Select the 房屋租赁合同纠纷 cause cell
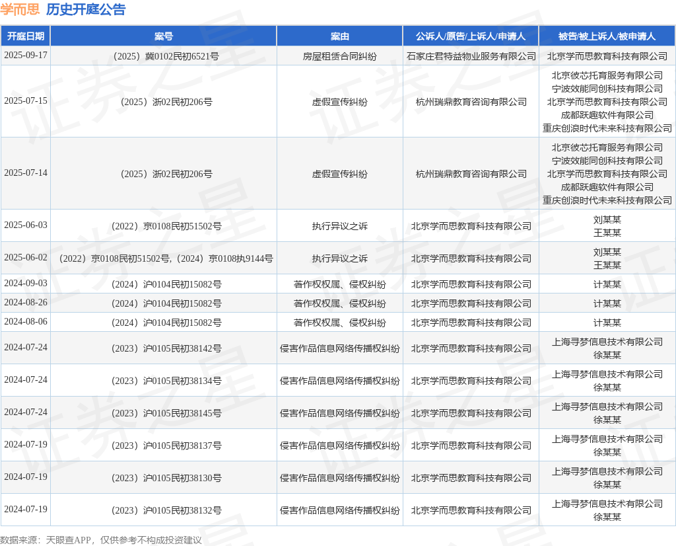 tap(340, 56)
